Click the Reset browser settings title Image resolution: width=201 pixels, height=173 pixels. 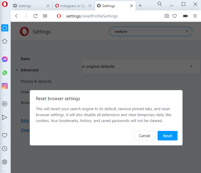click(x=58, y=99)
